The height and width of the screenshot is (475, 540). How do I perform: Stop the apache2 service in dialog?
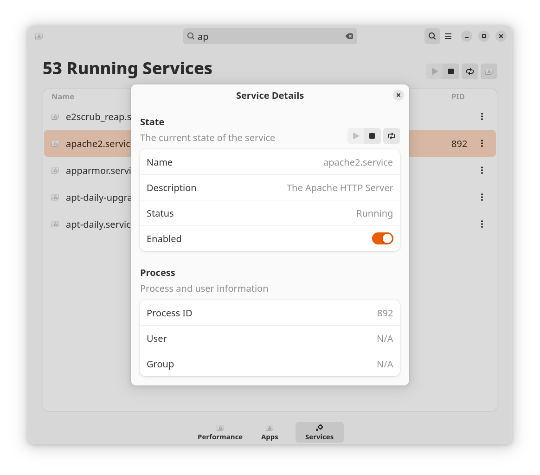372,136
